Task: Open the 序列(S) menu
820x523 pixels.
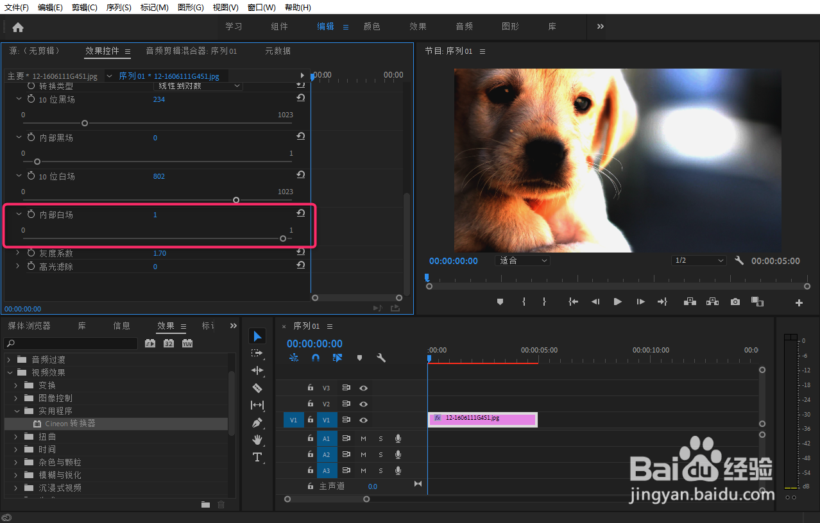Action: point(119,7)
